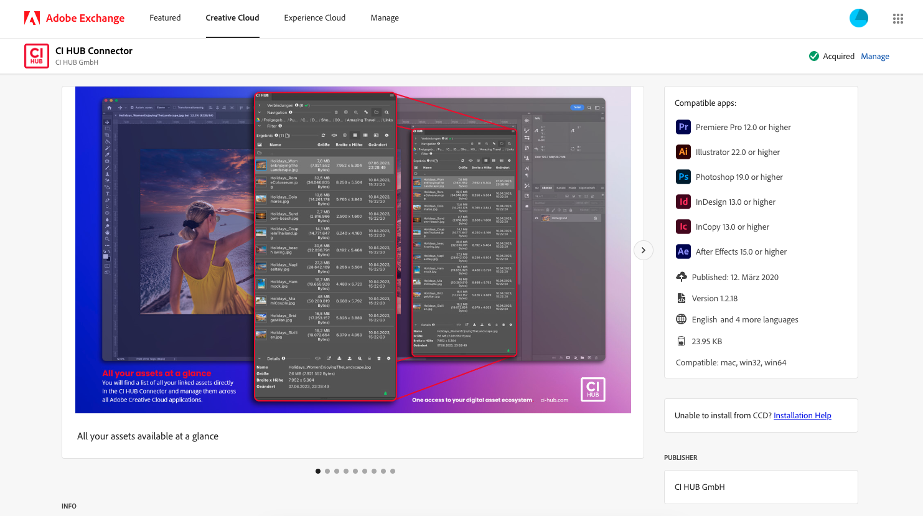The width and height of the screenshot is (923, 516).
Task: Click the CI HUB Connector logo
Action: click(x=36, y=55)
